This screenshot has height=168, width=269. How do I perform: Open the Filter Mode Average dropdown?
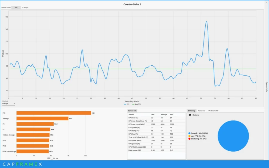pyautogui.click(x=9, y=104)
